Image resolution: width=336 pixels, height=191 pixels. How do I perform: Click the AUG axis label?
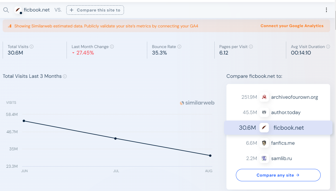coord(209,171)
